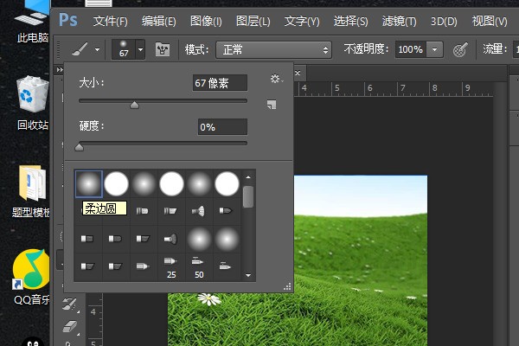Screen dimensions: 519x346
Task: Select the brush preset labeled 50
Action: point(199,267)
